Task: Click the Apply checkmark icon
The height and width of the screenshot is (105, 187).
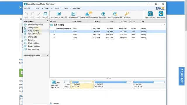Action: point(39,14)
